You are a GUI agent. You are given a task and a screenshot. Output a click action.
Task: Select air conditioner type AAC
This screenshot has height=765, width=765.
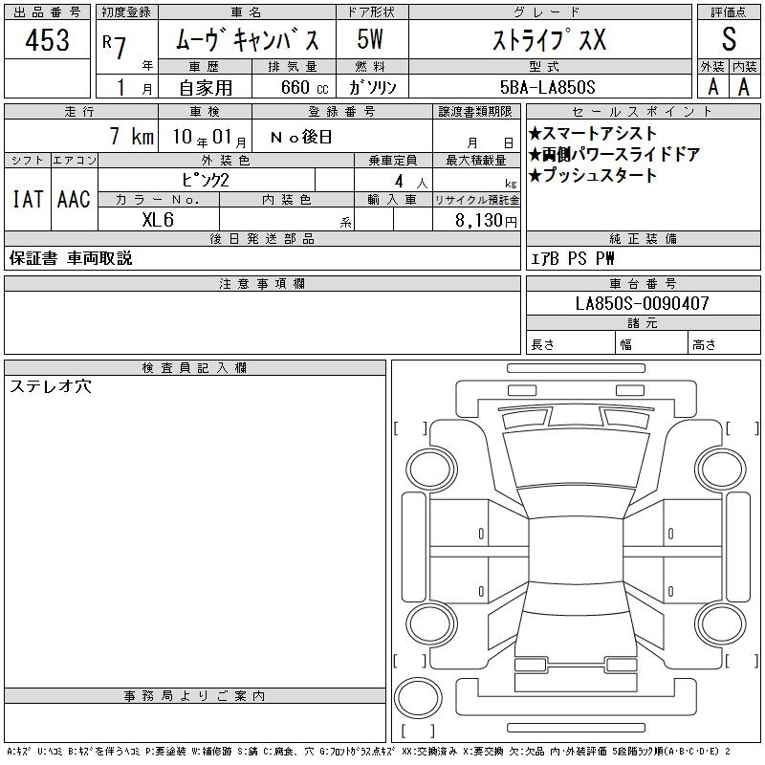74,199
